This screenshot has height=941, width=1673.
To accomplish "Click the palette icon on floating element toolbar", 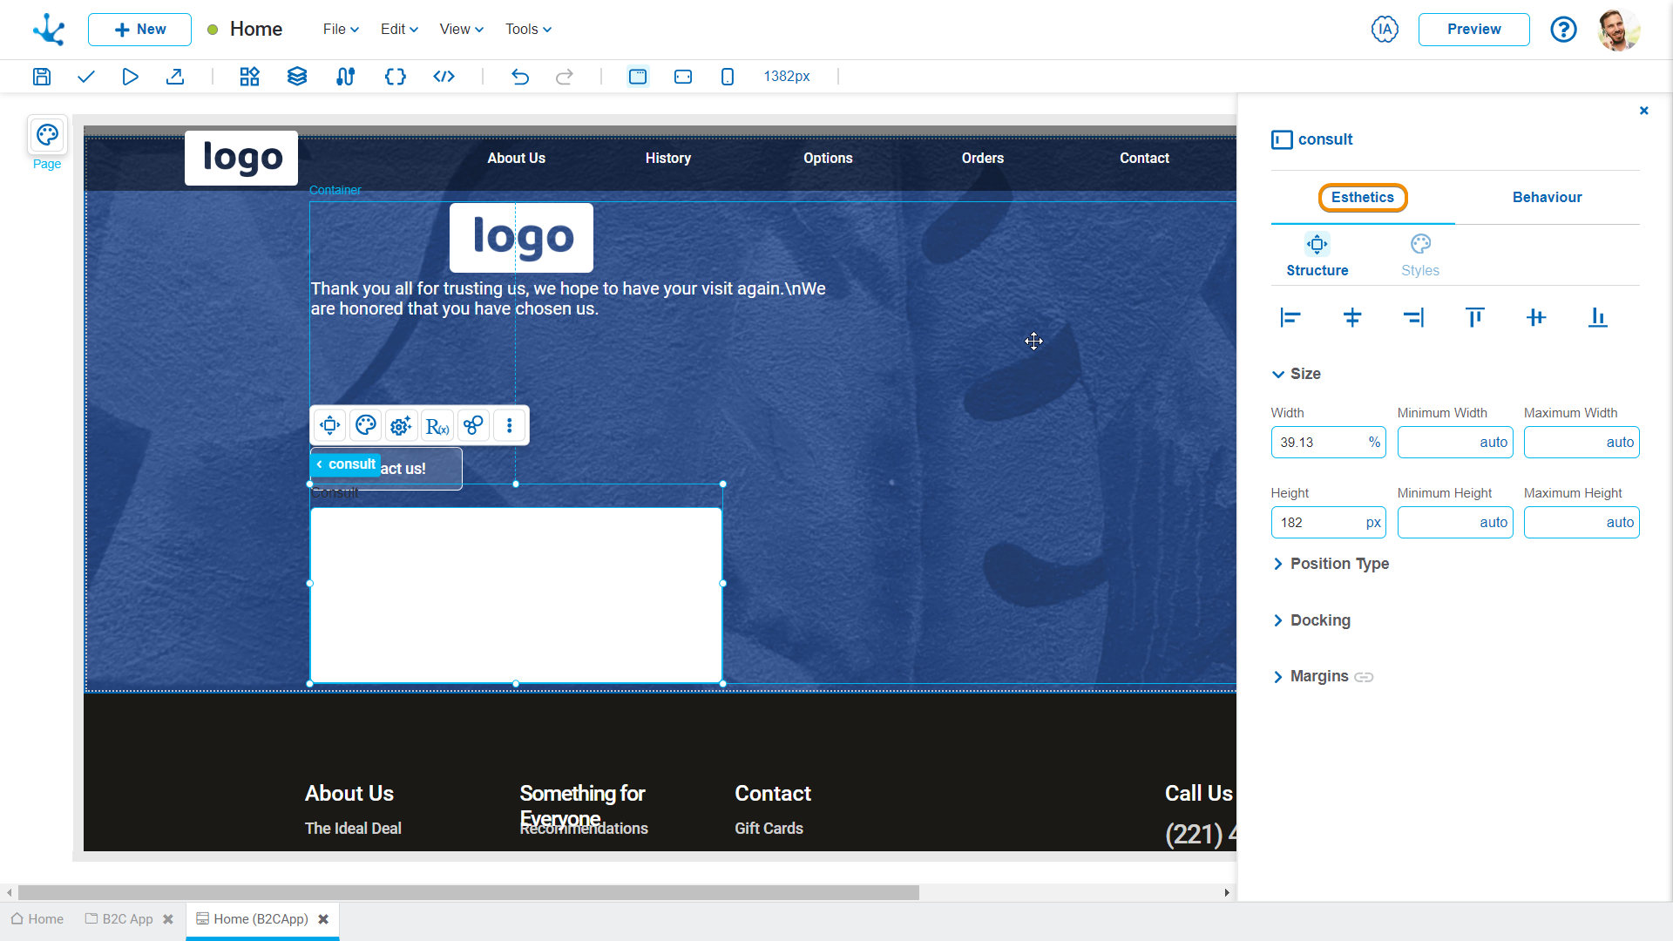I will (x=366, y=425).
